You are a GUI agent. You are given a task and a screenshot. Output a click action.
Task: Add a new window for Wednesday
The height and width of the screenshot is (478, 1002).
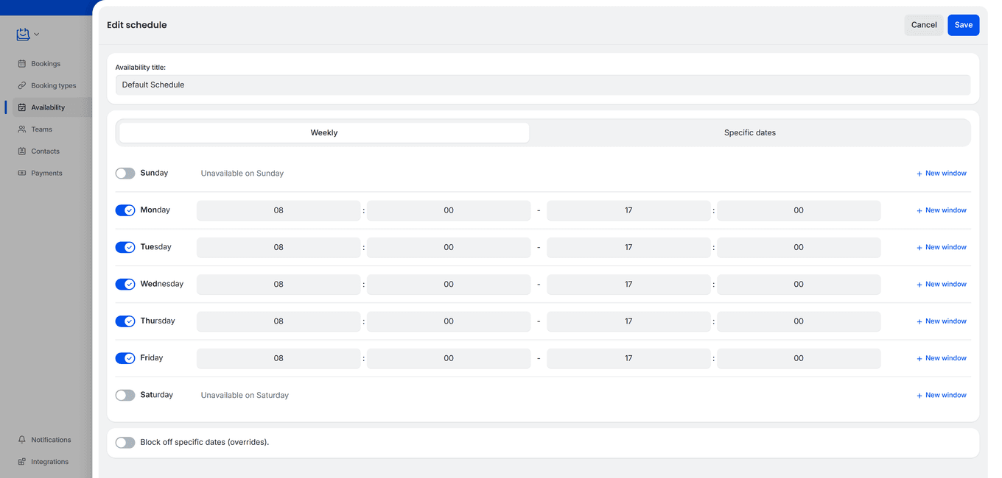pos(942,284)
